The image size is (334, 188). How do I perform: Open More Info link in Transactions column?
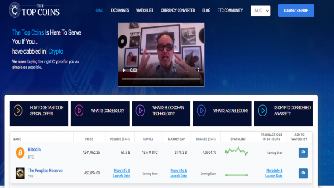point(274,173)
